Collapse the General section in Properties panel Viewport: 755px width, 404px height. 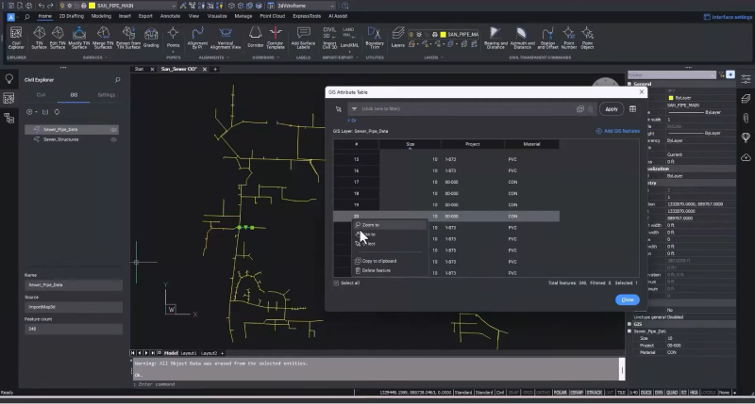pos(629,84)
